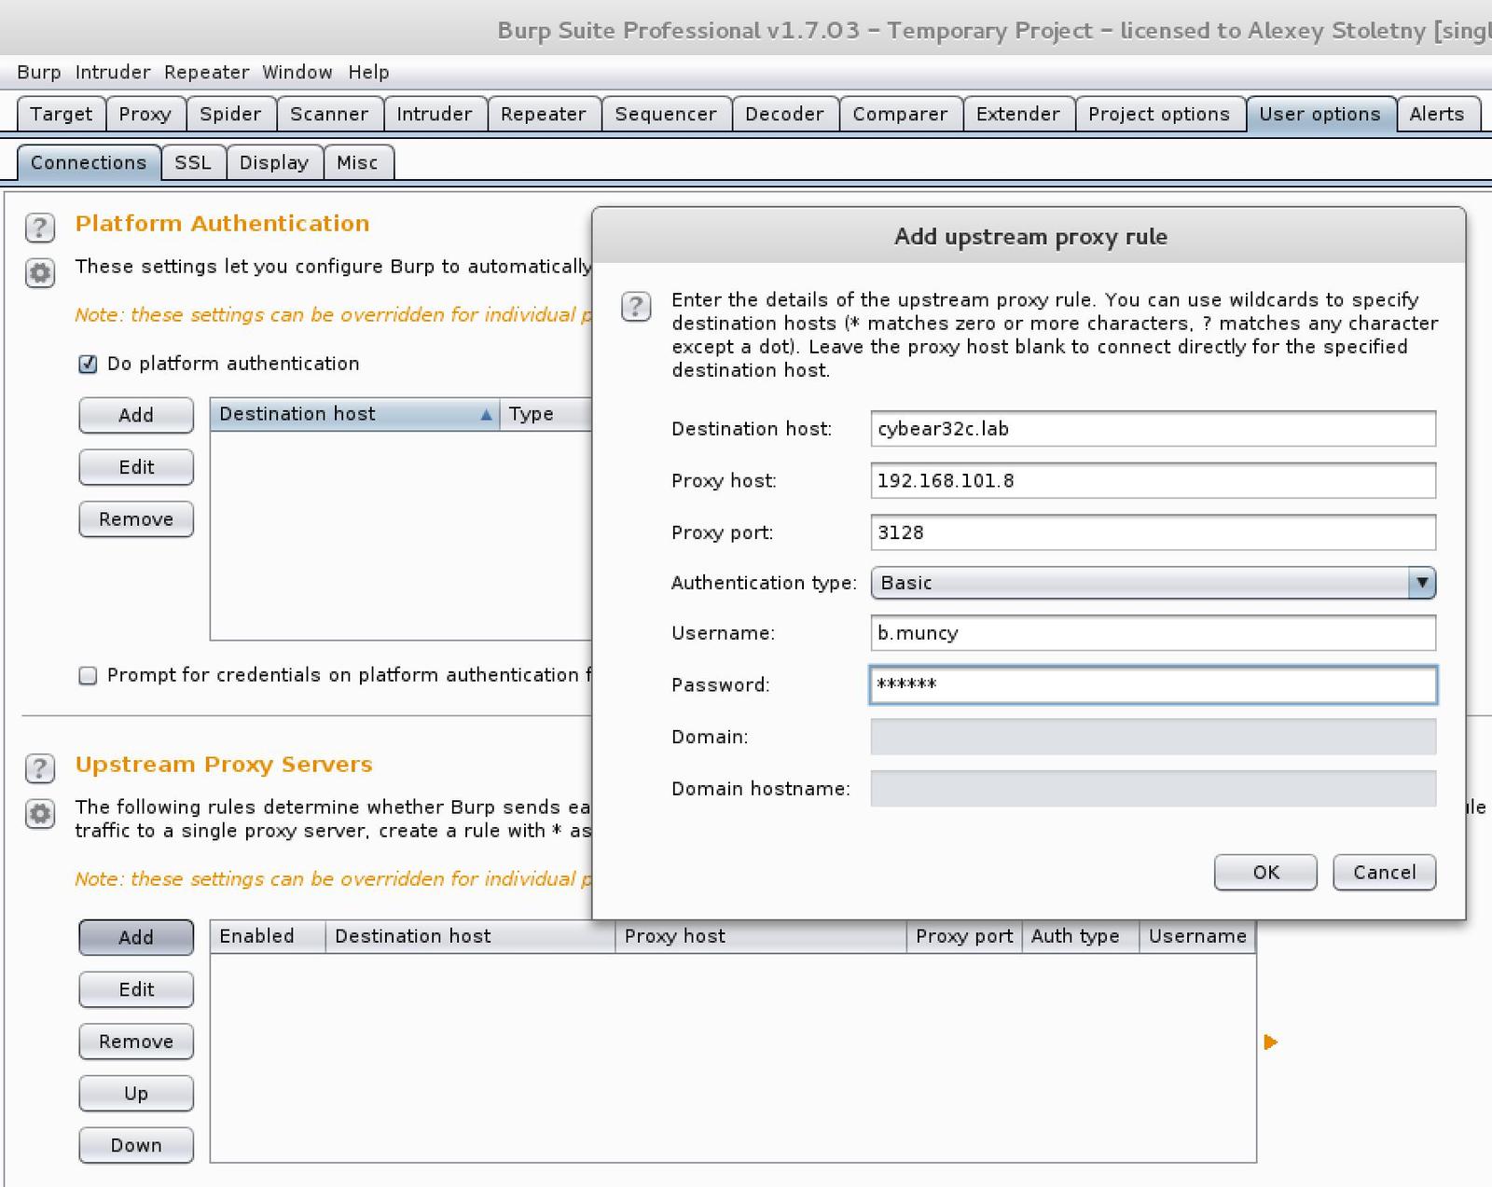The width and height of the screenshot is (1492, 1187).
Task: Edit platform authentication entry
Action: 136,467
